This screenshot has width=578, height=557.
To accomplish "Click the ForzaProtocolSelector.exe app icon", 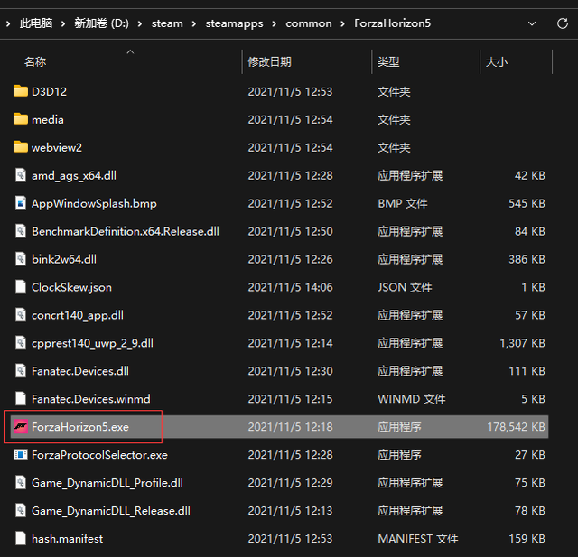I will [x=21, y=455].
